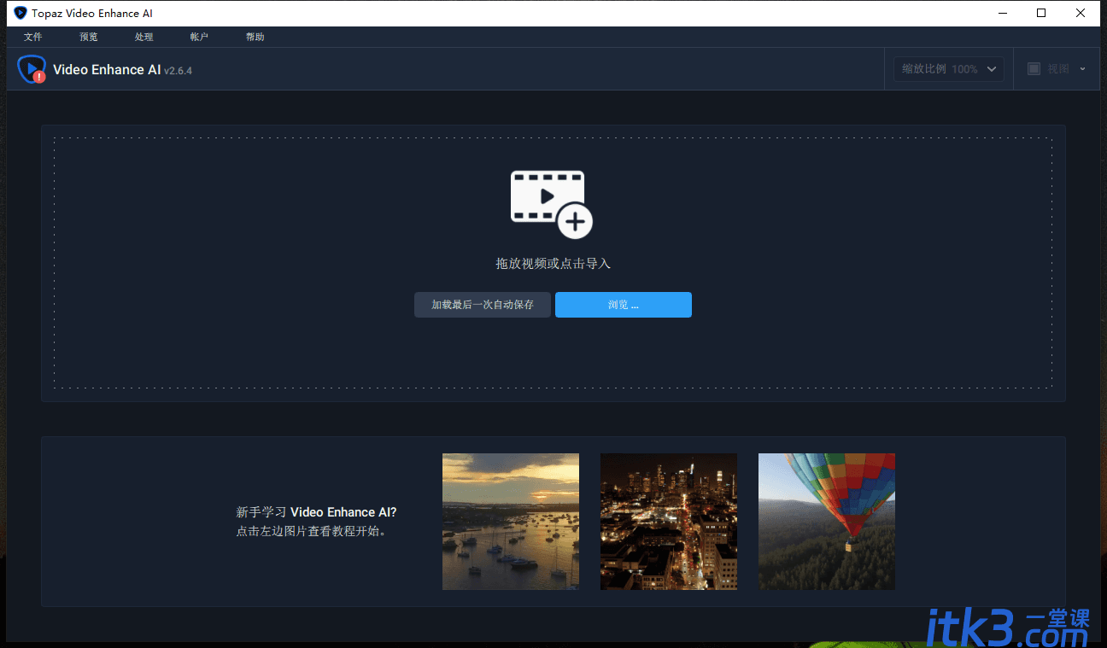Open the hot air balloon tutorial thumbnail
This screenshot has height=648, width=1107.
tap(827, 522)
